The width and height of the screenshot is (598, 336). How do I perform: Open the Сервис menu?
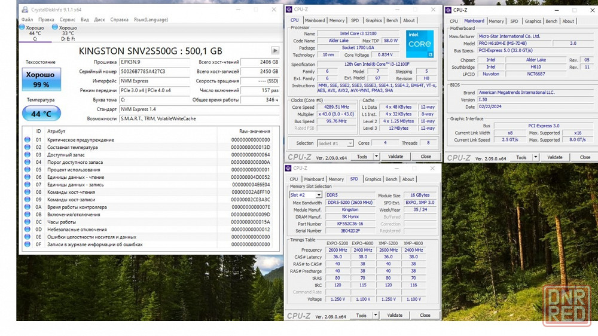coord(67,20)
